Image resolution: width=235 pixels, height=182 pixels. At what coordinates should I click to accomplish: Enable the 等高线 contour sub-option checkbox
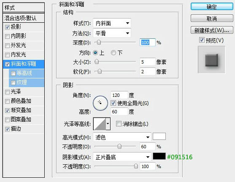13,73
